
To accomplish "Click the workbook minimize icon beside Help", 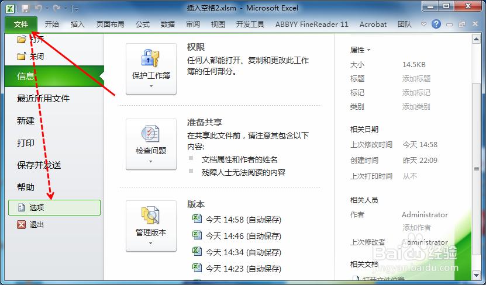I will pyautogui.click(x=449, y=25).
